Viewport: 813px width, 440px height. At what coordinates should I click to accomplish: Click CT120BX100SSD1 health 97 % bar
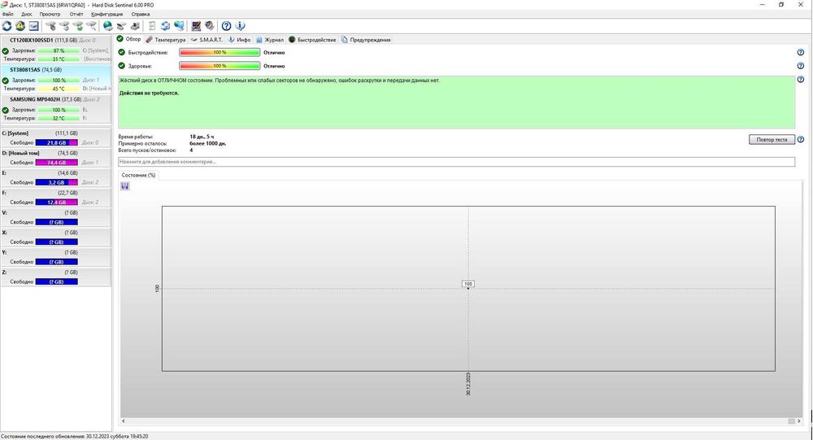[59, 51]
